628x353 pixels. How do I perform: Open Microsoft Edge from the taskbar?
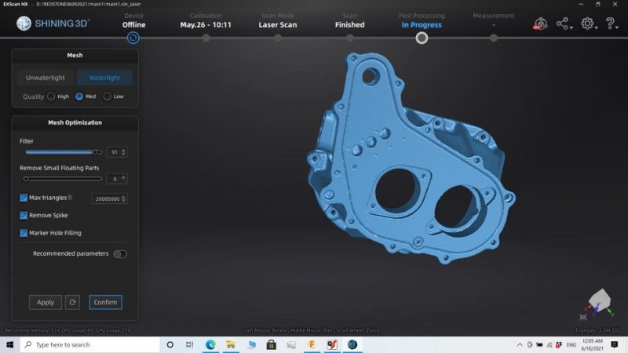click(x=210, y=344)
